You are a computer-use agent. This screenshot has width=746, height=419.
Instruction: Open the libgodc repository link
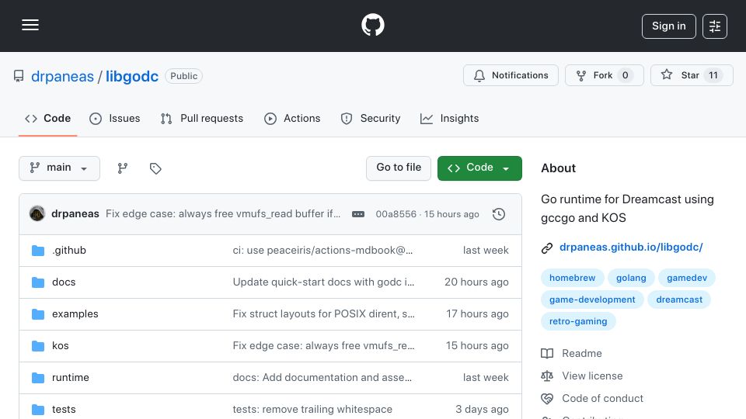tap(132, 77)
